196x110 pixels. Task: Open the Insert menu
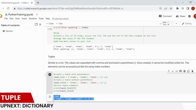[24, 19]
